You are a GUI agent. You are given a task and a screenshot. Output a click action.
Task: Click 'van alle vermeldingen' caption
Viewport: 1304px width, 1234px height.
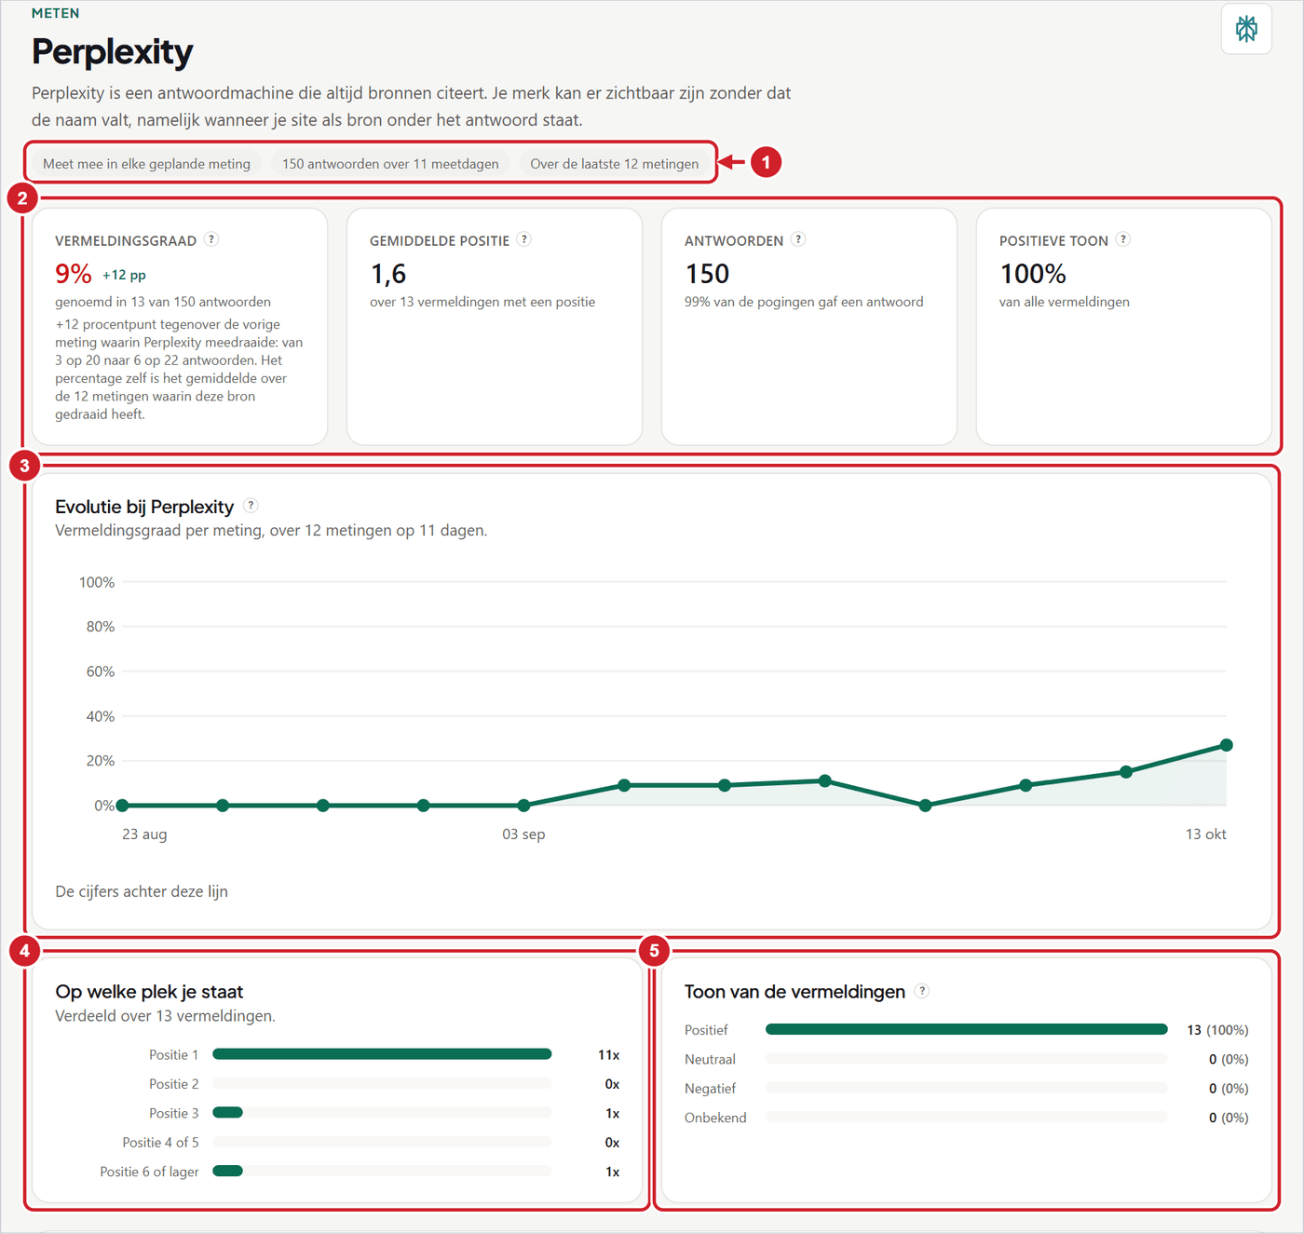(1064, 302)
